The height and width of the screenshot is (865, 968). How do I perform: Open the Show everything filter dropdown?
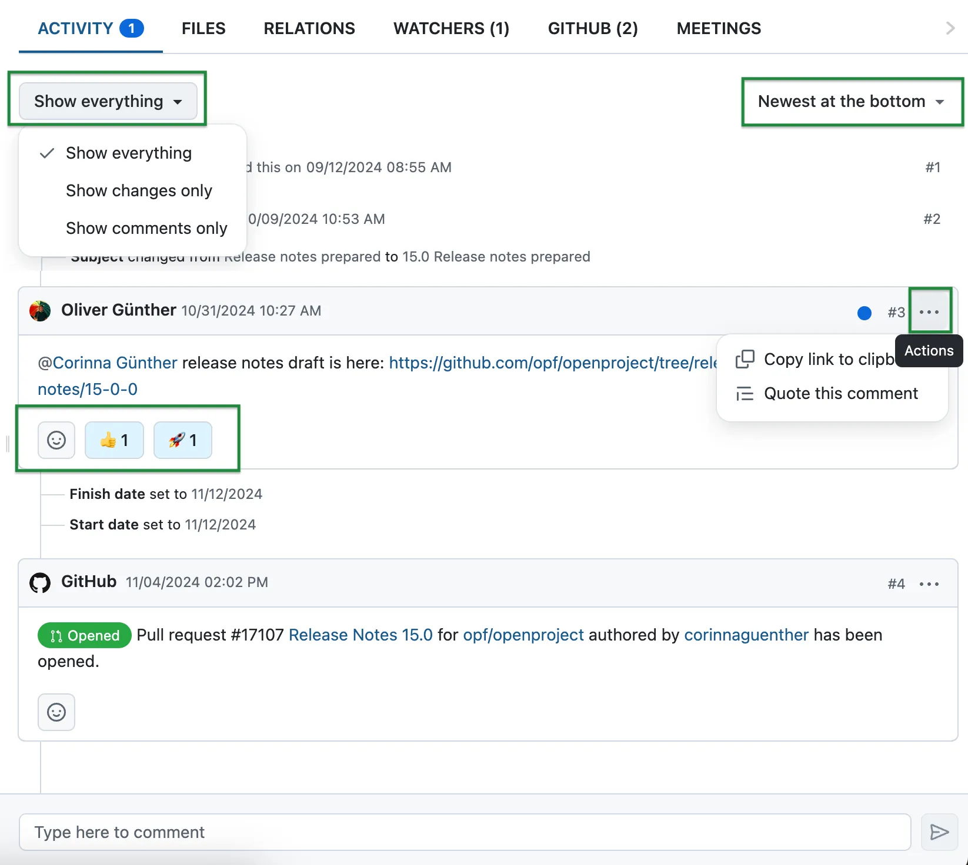(x=108, y=100)
